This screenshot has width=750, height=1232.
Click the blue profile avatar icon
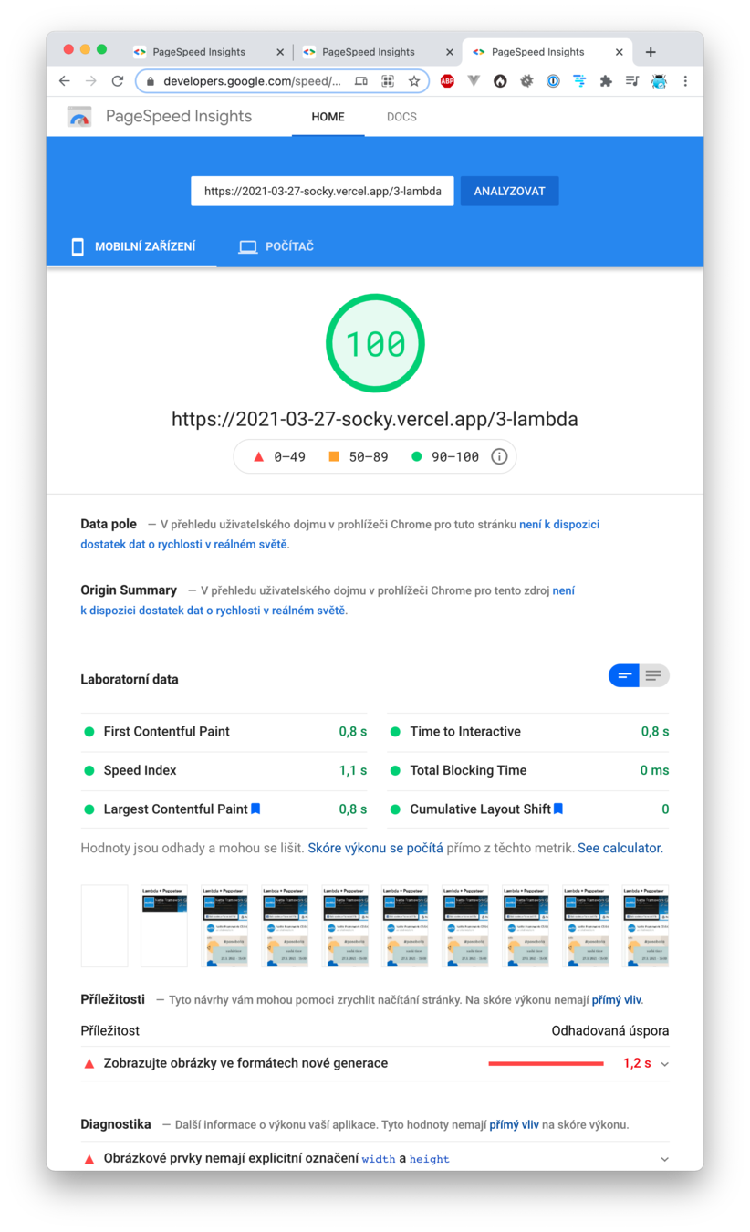(659, 81)
